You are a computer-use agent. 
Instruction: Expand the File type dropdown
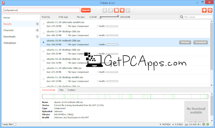click(x=63, y=17)
